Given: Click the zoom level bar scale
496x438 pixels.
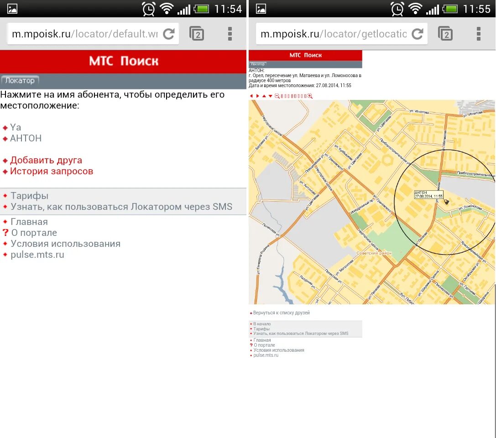Looking at the screenshot, I should 293,96.
